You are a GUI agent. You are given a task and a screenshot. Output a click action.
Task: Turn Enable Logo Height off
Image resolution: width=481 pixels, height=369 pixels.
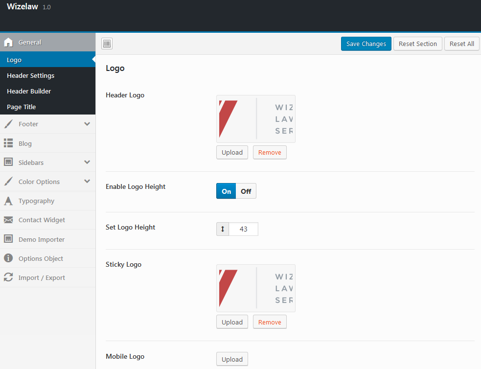[246, 191]
